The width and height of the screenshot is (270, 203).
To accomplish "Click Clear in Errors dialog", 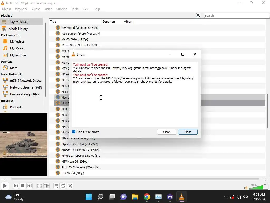I will (x=167, y=132).
